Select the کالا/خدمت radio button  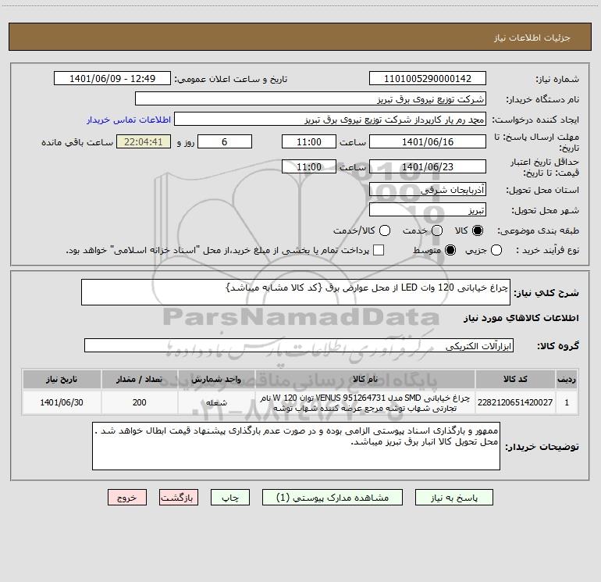coord(385,230)
